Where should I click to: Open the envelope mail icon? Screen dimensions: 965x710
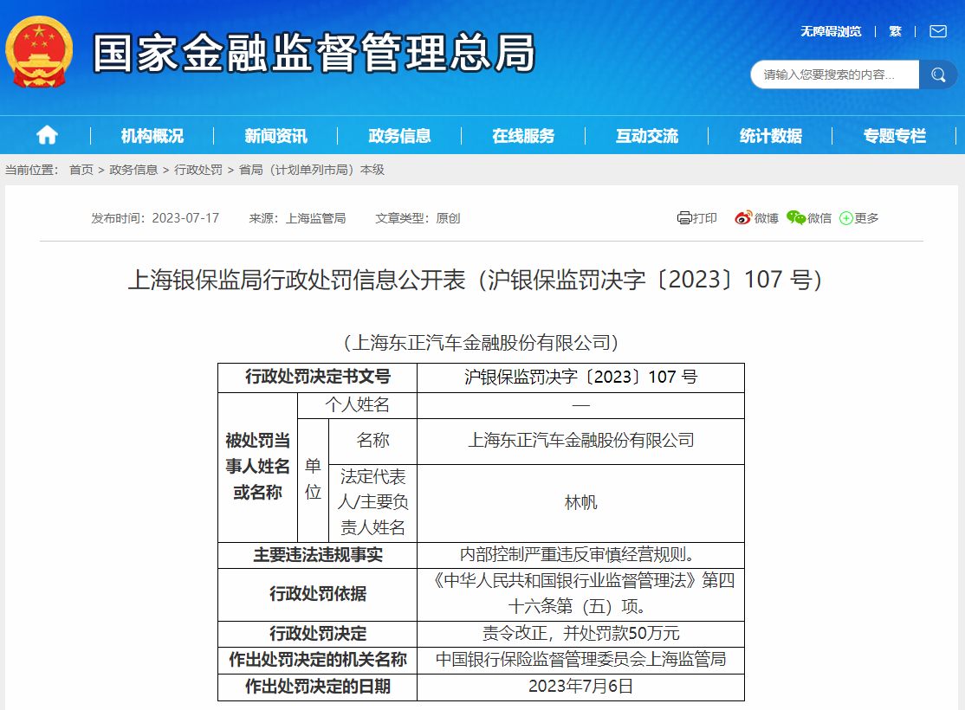click(x=938, y=31)
